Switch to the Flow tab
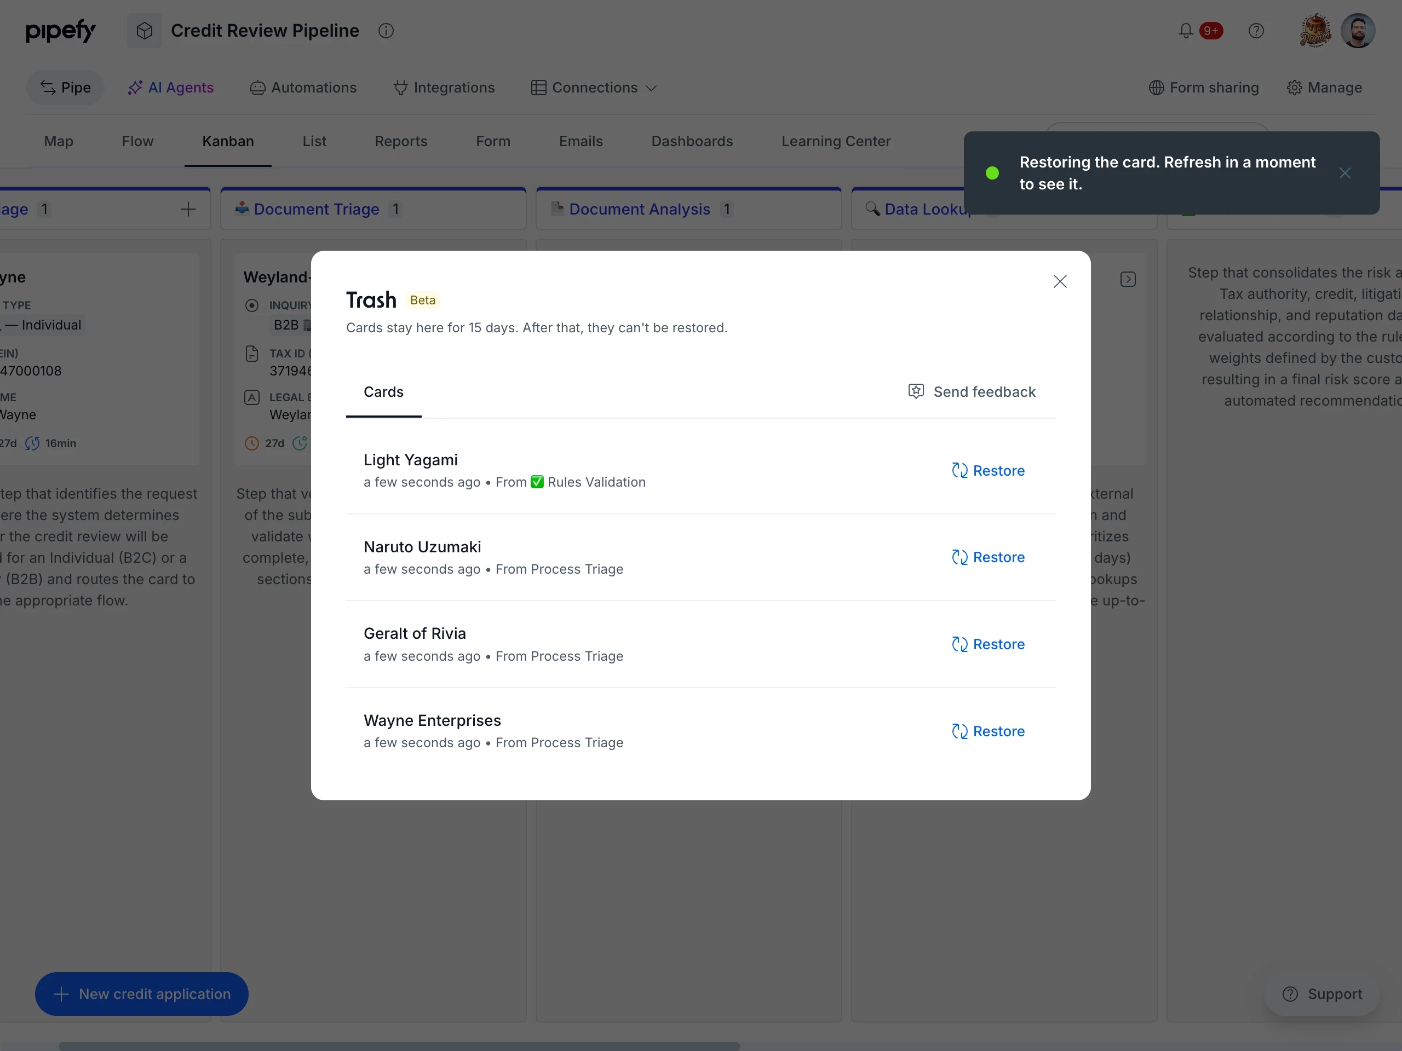 click(137, 141)
